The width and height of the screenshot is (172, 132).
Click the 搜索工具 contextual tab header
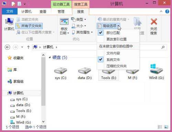coord(81,4)
